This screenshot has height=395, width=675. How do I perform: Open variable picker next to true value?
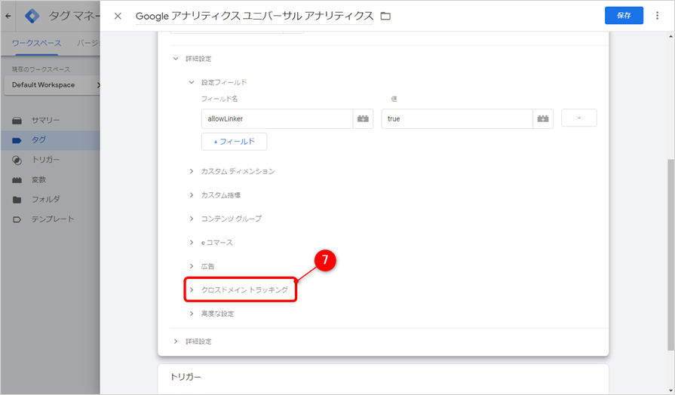pos(543,119)
